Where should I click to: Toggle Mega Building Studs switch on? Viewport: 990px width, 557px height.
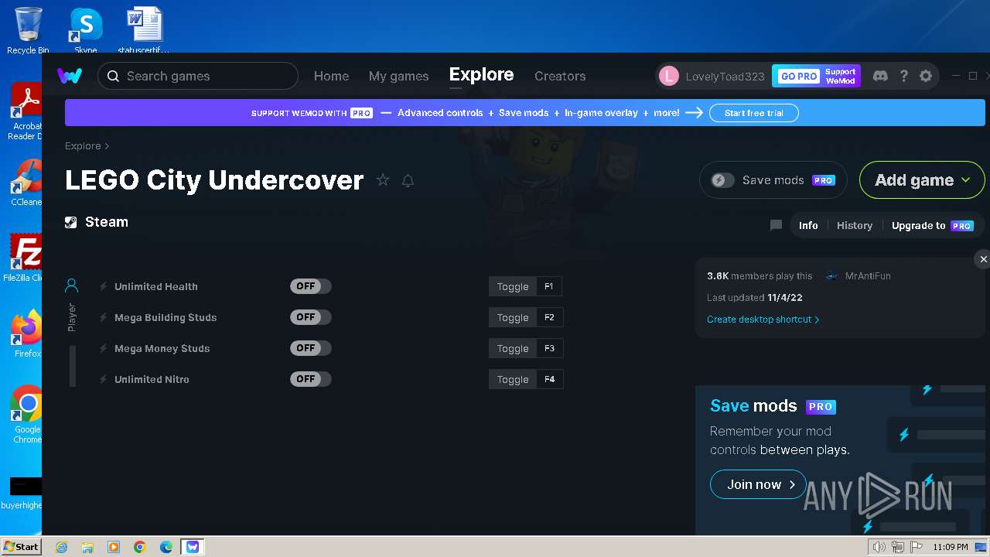311,317
